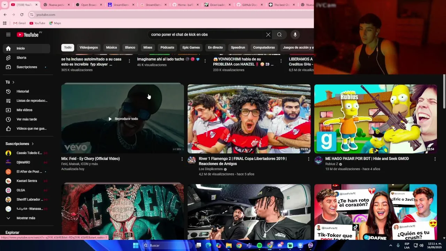Open Shorts in the sidebar
Image resolution: width=446 pixels, height=251 pixels.
click(x=26, y=58)
